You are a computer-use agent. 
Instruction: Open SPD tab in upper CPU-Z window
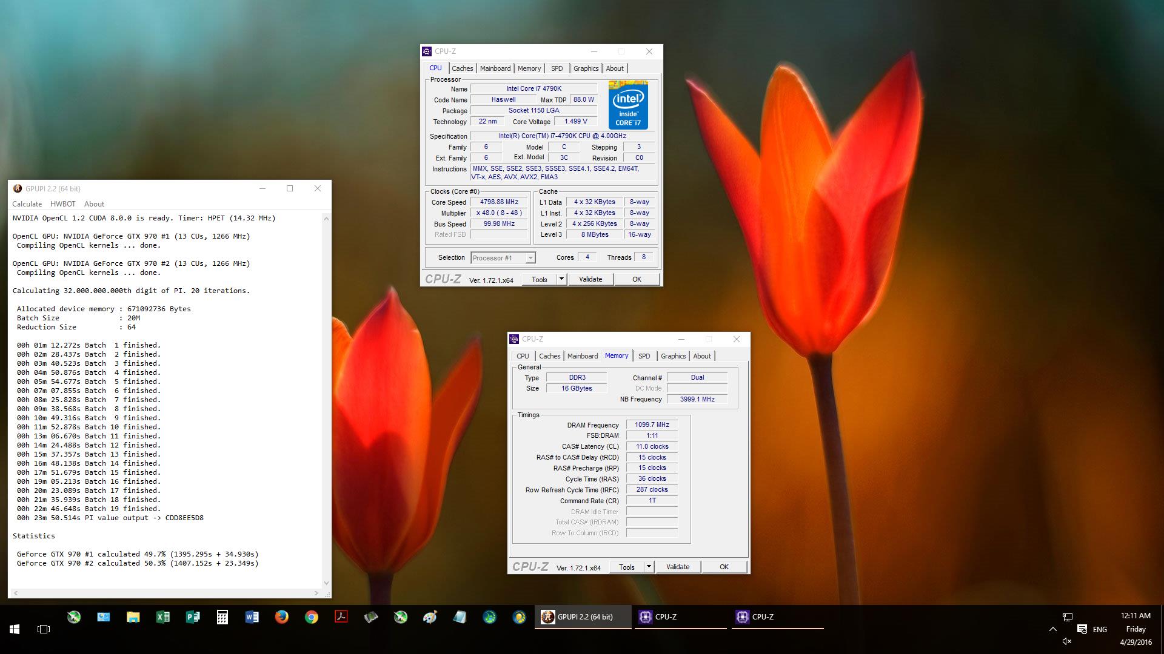coord(557,68)
